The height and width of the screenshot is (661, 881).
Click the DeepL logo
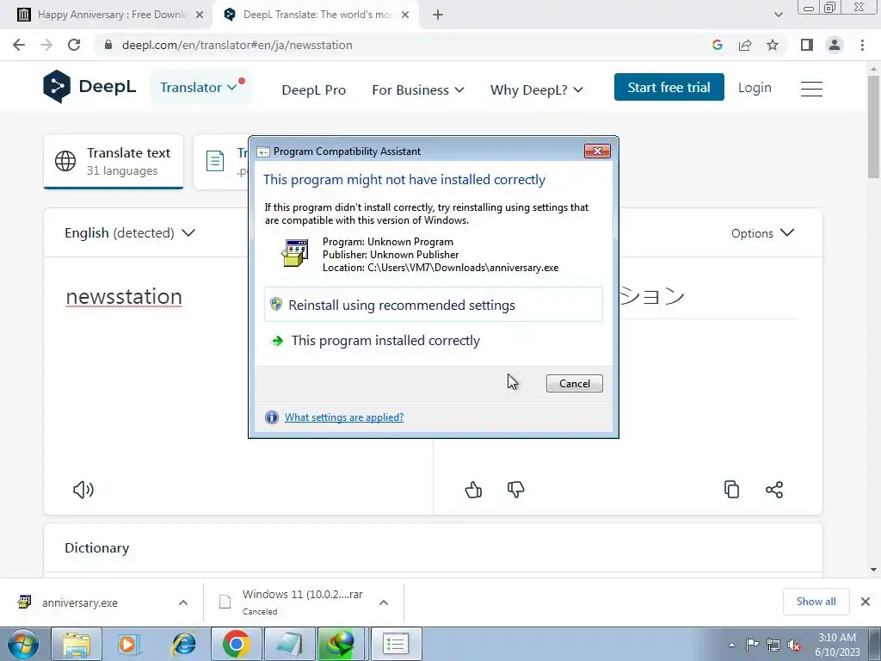[89, 87]
